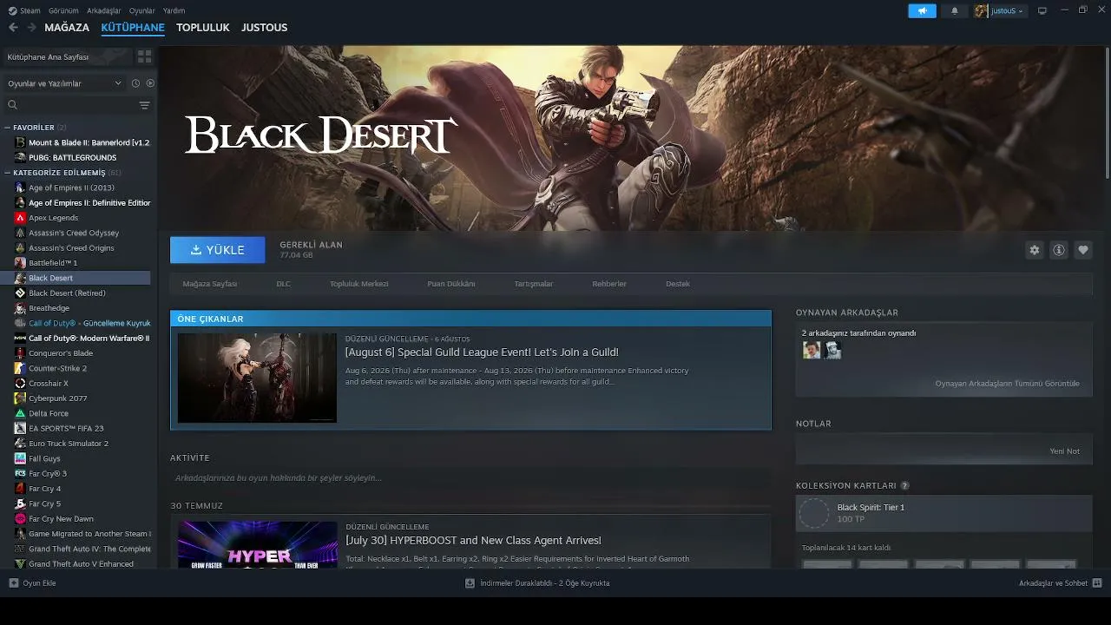The image size is (1111, 625).
Task: Click the activity comment input field
Action: (470, 478)
